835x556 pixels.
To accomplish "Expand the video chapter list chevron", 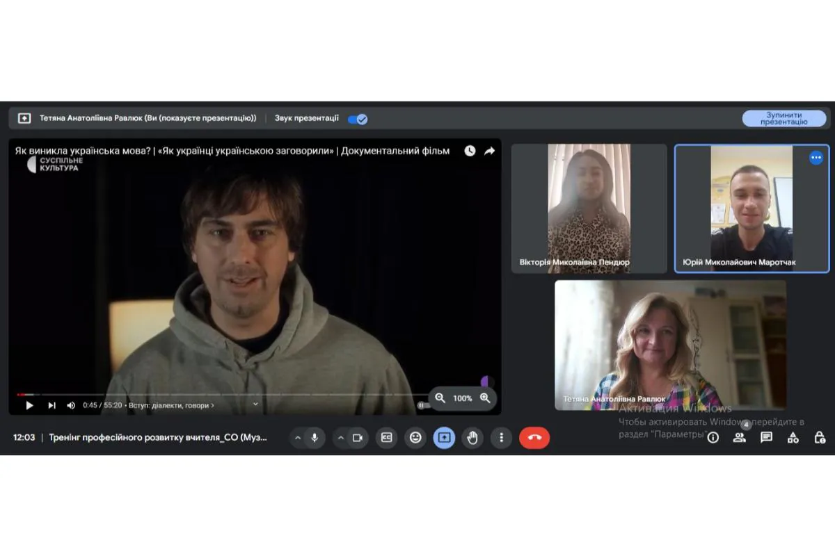I will pyautogui.click(x=255, y=404).
